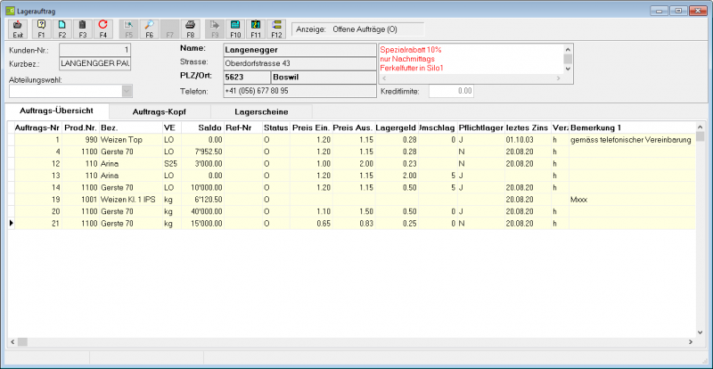Create new entry with F2 icon

tap(61, 29)
